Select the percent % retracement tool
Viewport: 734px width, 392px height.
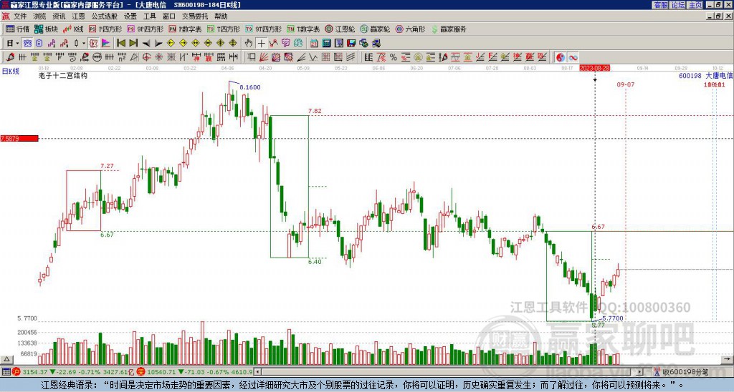coord(394,57)
